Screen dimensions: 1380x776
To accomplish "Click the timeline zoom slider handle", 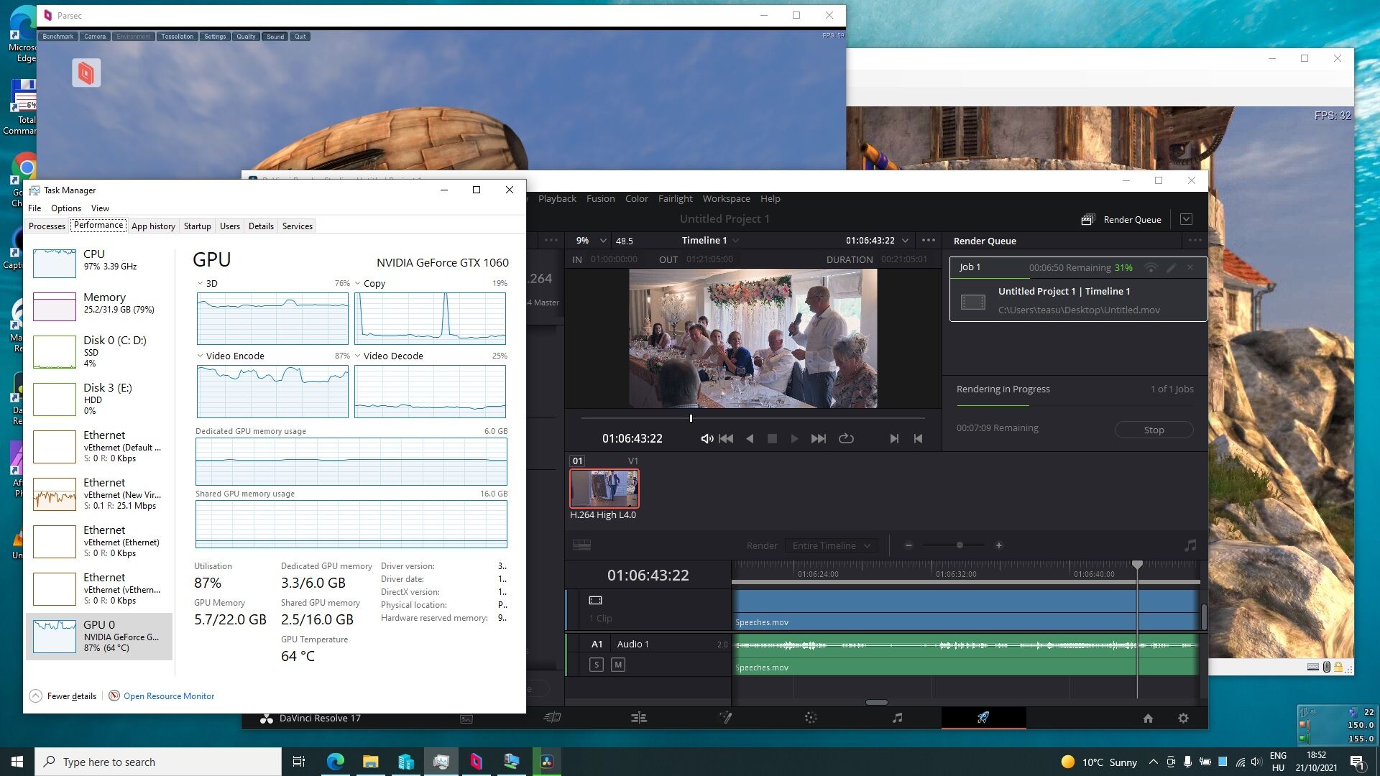I will coord(960,545).
